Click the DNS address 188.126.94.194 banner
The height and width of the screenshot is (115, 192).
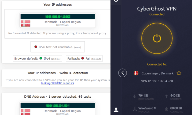pos(57,106)
